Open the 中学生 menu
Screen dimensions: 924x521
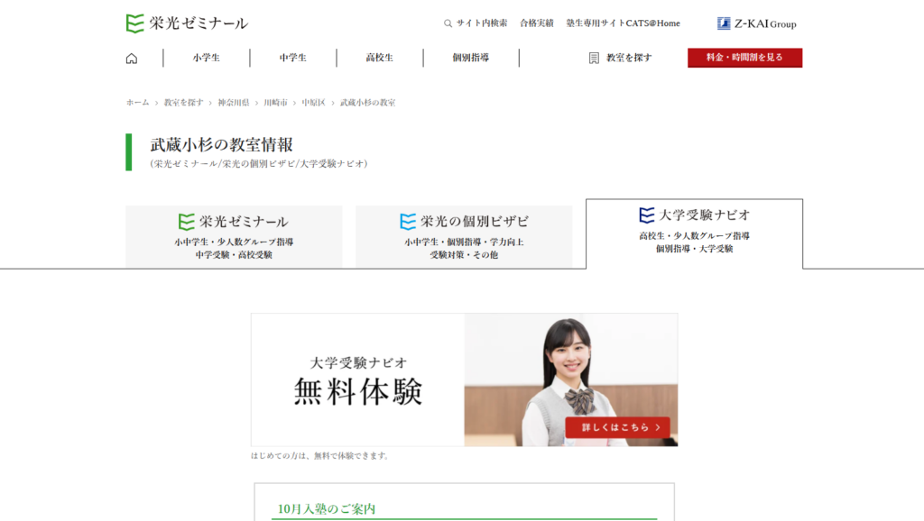click(x=292, y=58)
